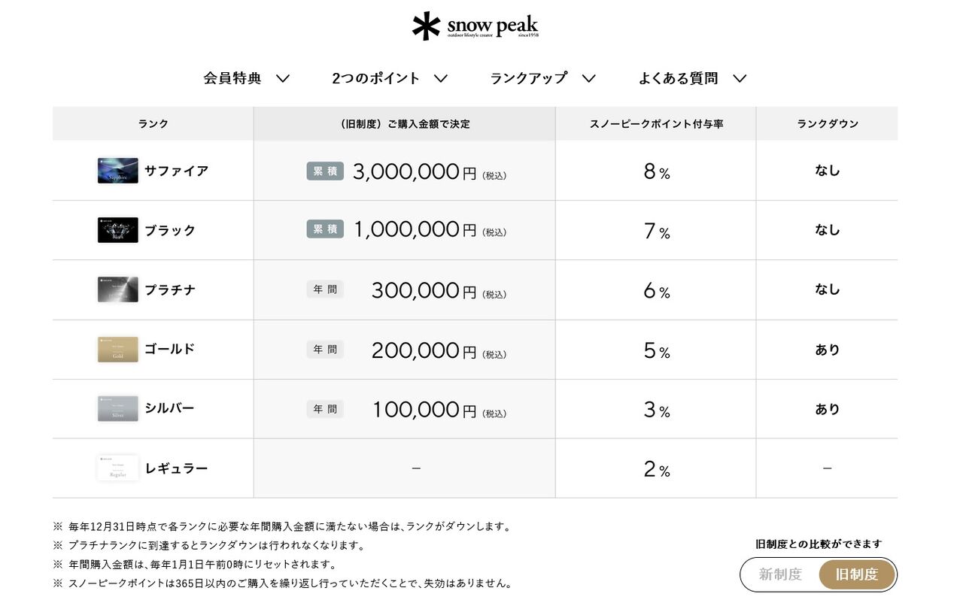Open the よくある質問 menu item
The width and height of the screenshot is (963, 609).
678,78
